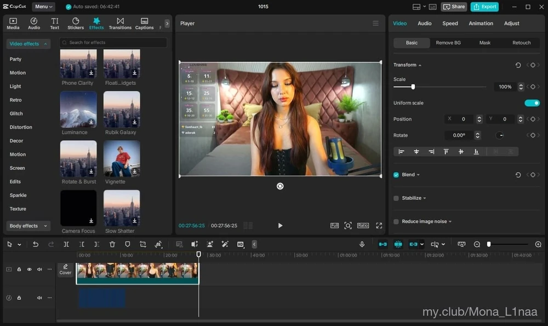Click the microphone record voiceover icon
548x326 pixels.
click(362, 244)
